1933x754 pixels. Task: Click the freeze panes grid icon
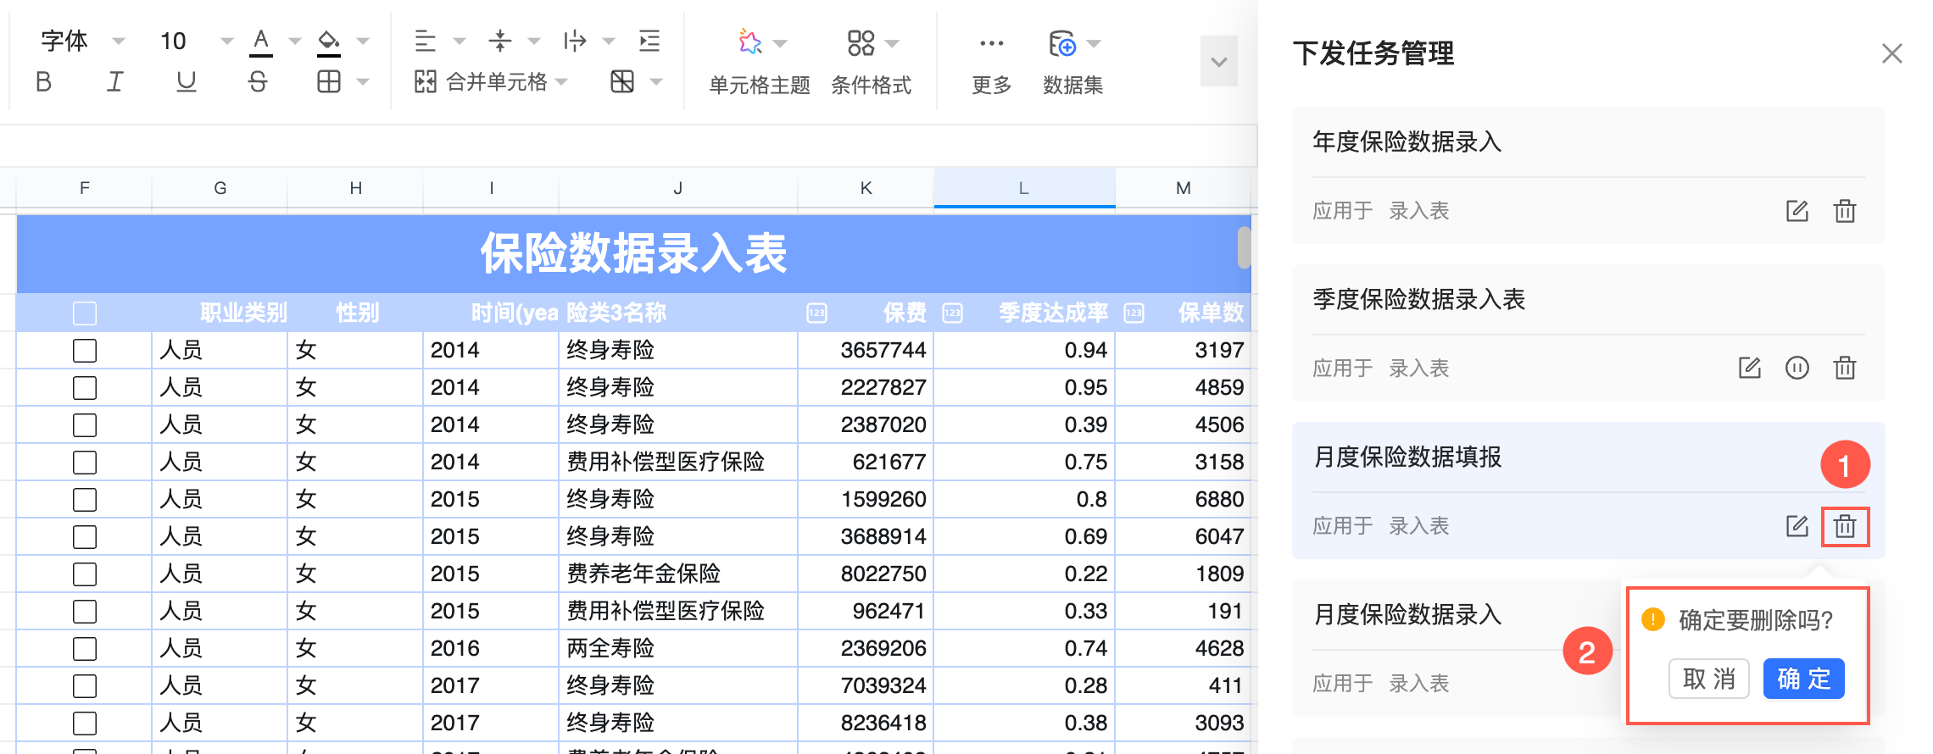[622, 81]
